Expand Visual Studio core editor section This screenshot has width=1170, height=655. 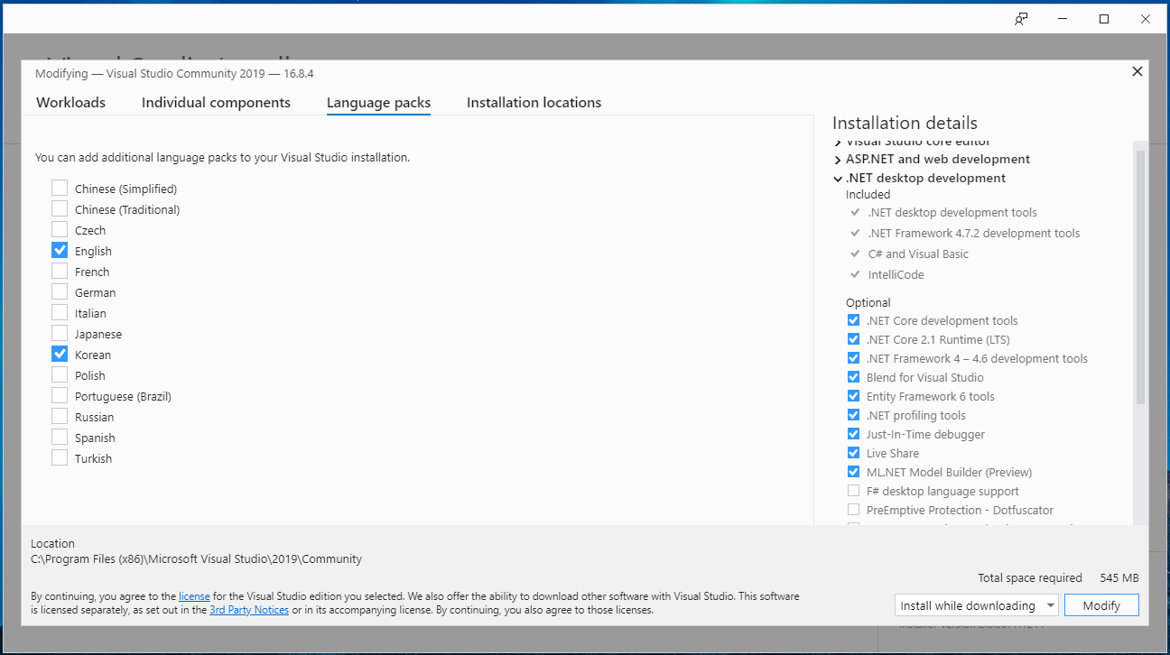[x=838, y=143]
